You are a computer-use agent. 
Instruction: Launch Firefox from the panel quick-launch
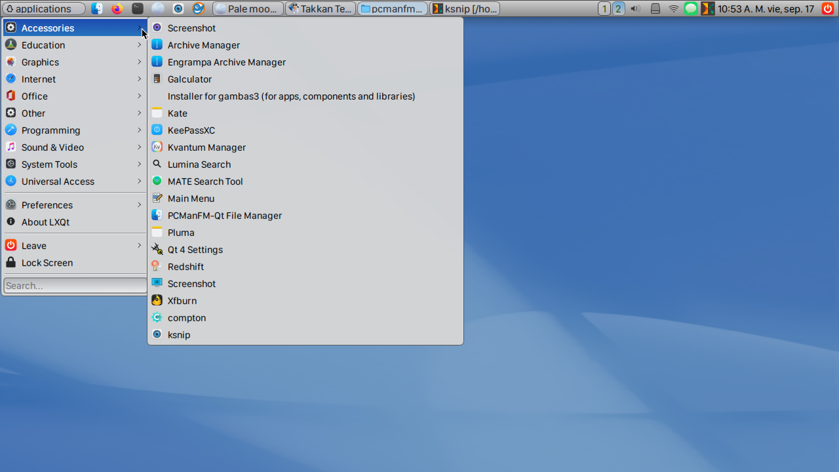click(117, 9)
